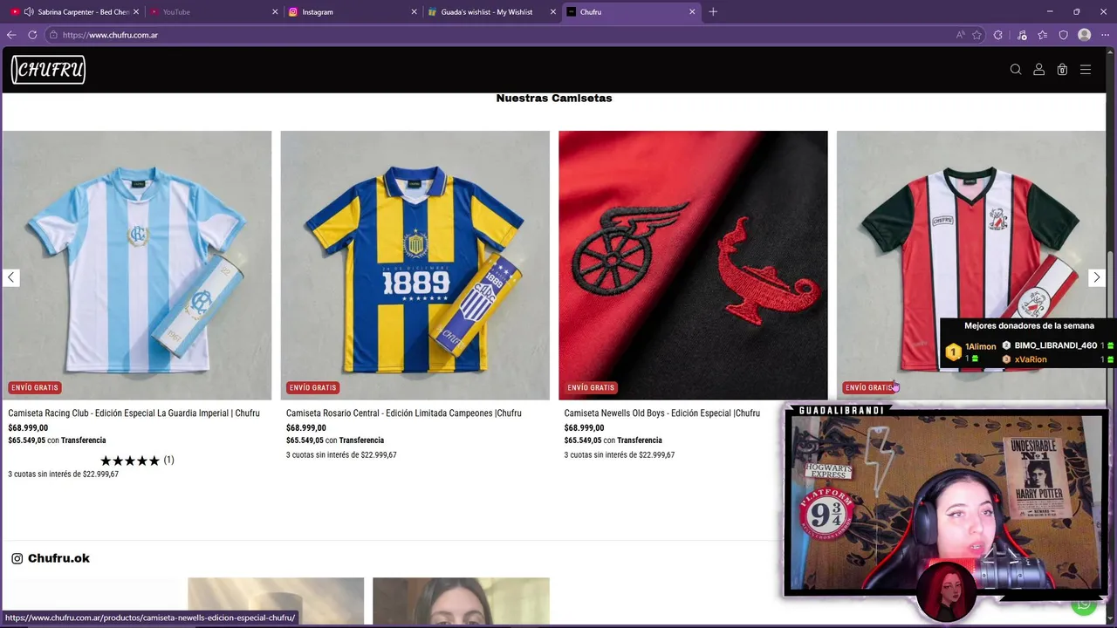Click Rosario Central transfer price $65.549,05
The width and height of the screenshot is (1117, 628).
(x=305, y=440)
